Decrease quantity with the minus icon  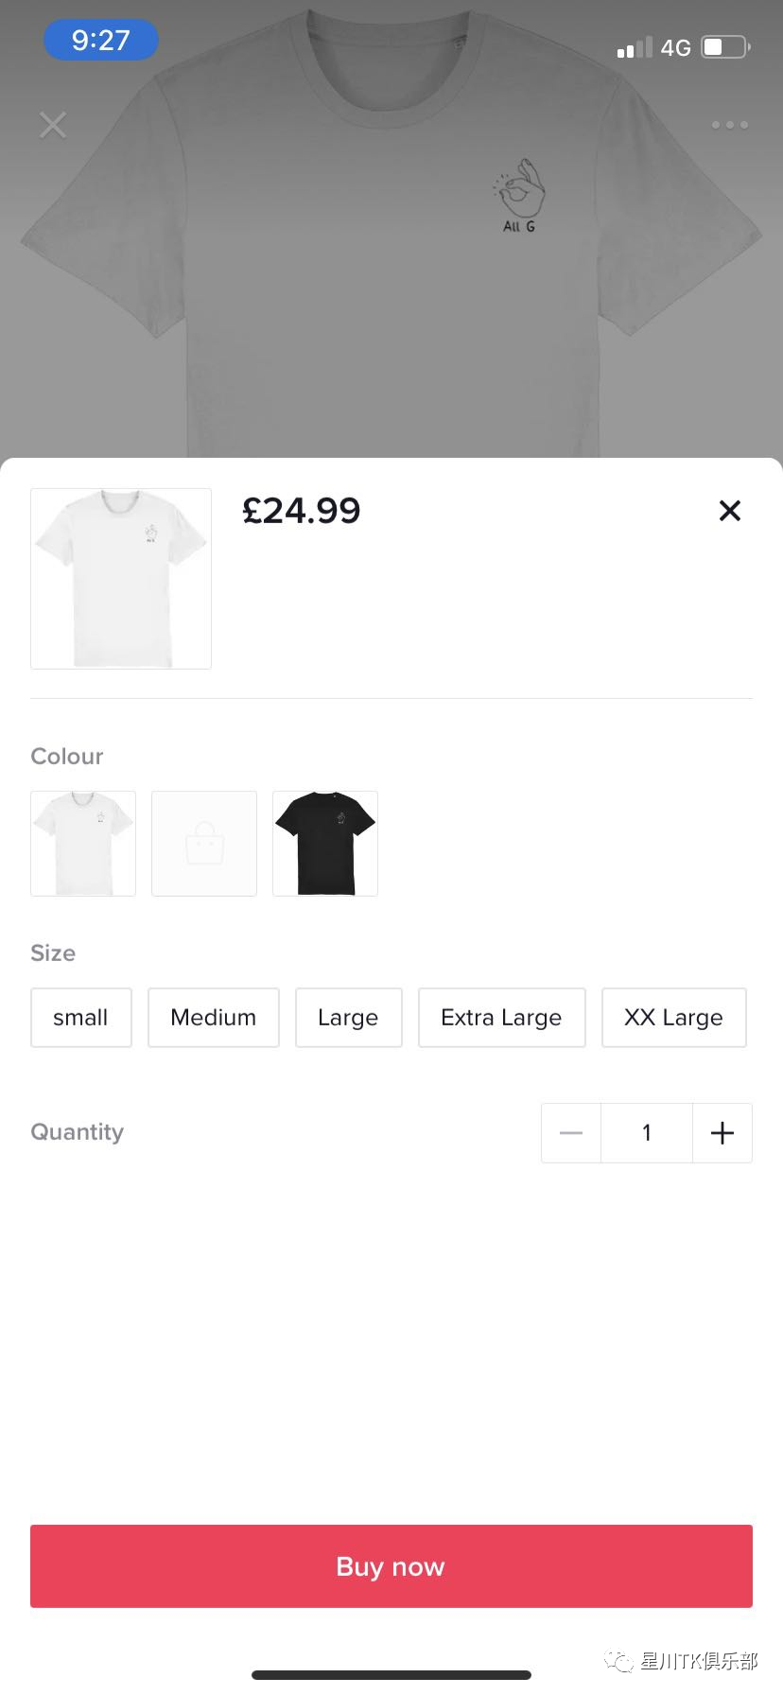(x=571, y=1133)
